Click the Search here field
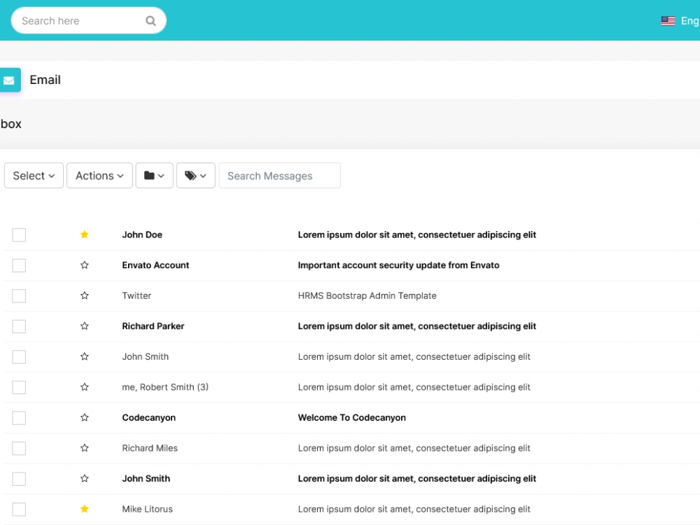The height and width of the screenshot is (525, 700). [x=88, y=20]
